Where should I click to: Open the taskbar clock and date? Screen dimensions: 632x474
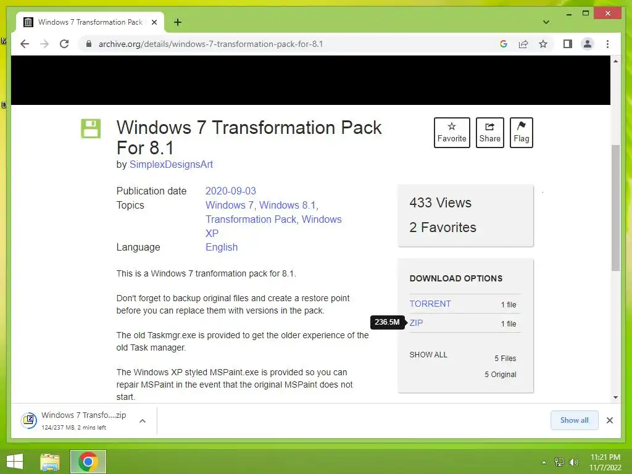[605, 462]
